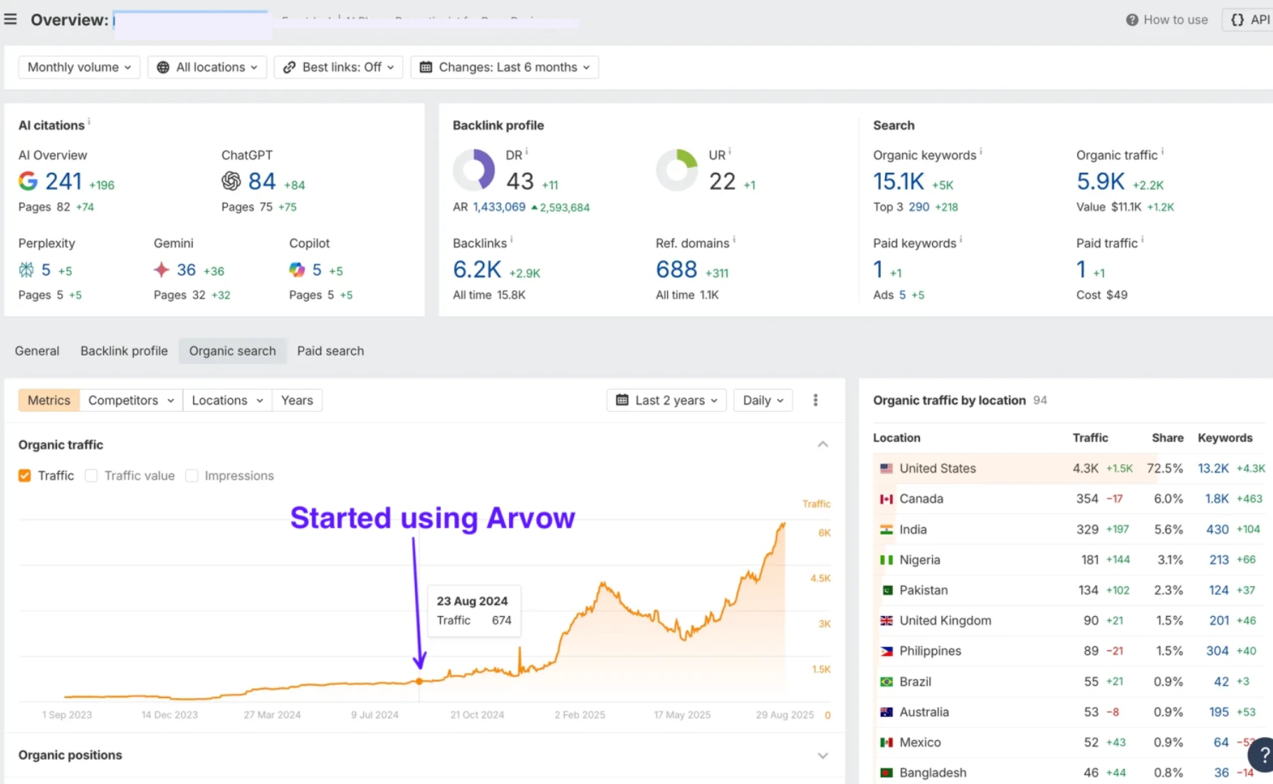Click the Gemini star icon
This screenshot has width=1273, height=784.
[162, 270]
